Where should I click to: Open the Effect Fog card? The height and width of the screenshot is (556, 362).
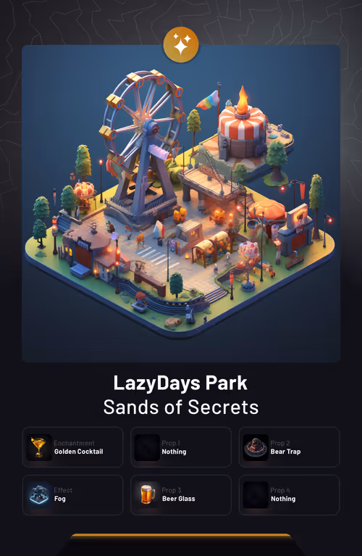(73, 494)
